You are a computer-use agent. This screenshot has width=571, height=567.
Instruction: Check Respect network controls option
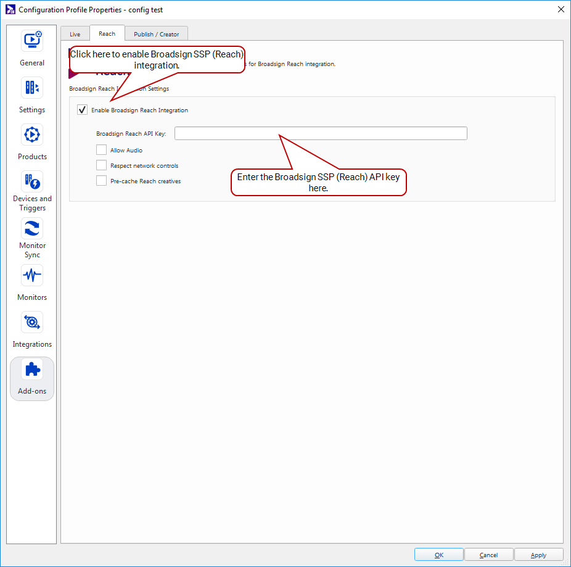click(101, 165)
